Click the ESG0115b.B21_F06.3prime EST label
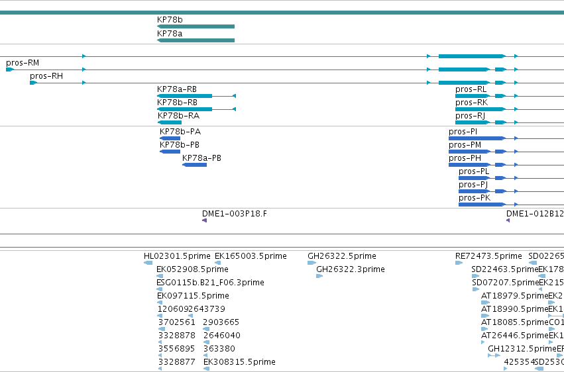Viewport: 564px width, 372px height. coord(210,283)
